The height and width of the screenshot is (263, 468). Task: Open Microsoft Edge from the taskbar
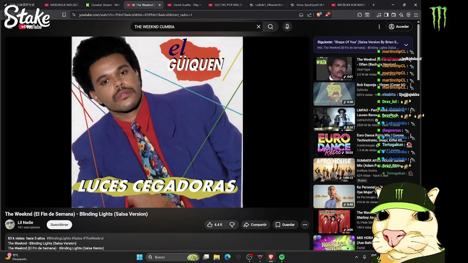coord(227,257)
